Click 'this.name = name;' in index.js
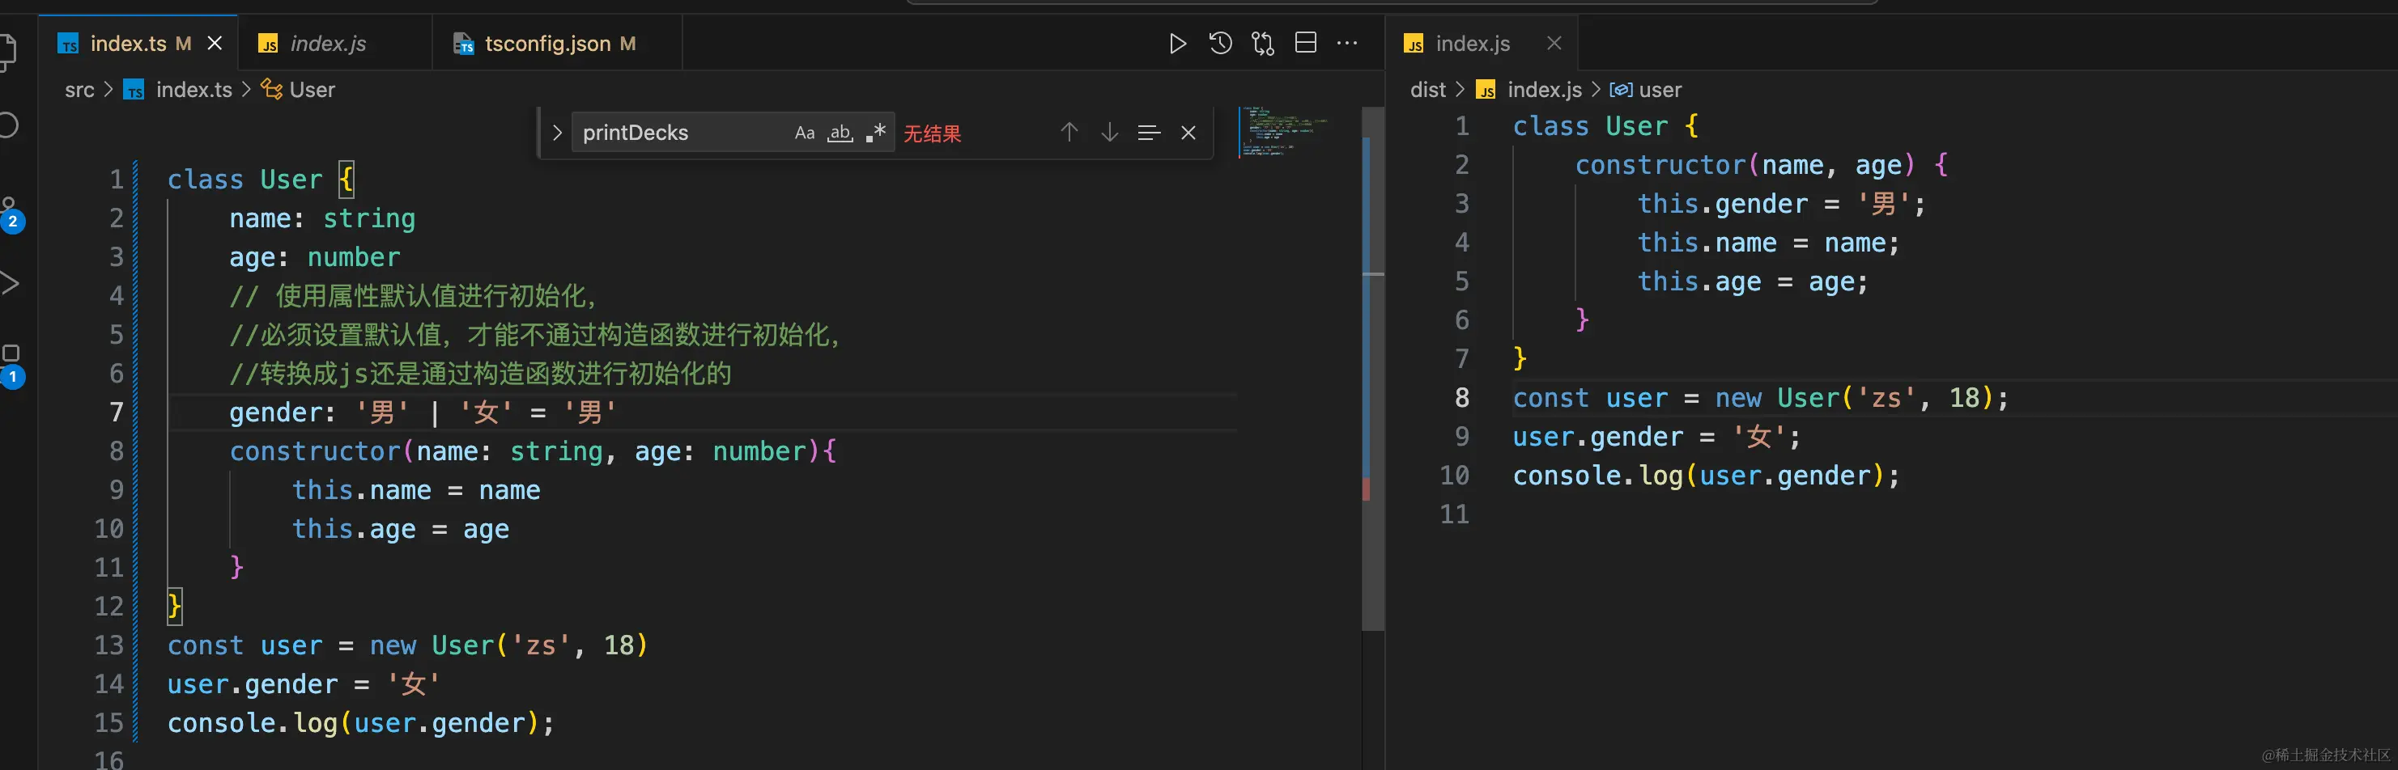 pyautogui.click(x=1768, y=243)
